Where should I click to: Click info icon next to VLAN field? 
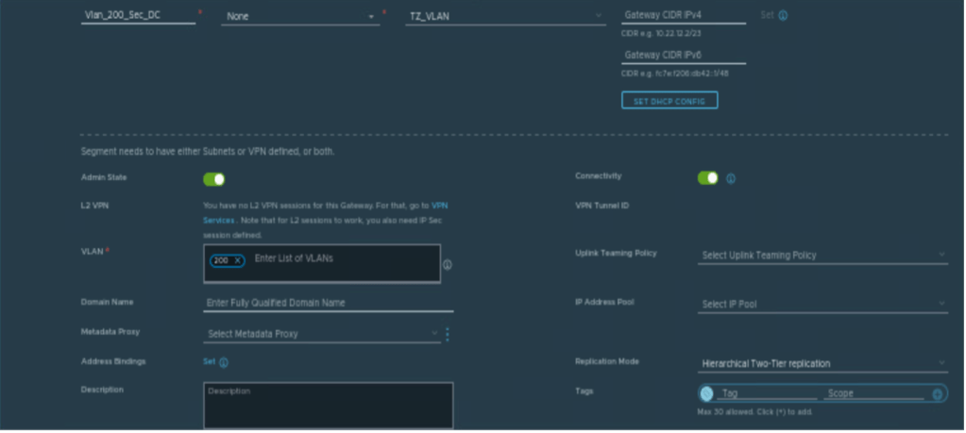point(447,265)
